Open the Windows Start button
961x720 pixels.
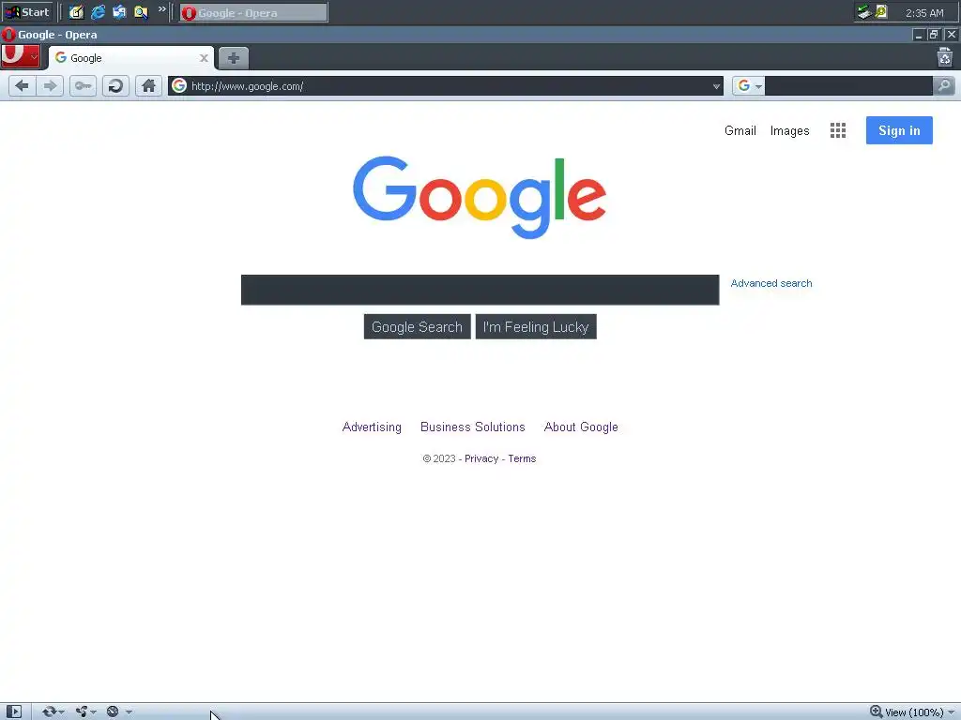27,12
